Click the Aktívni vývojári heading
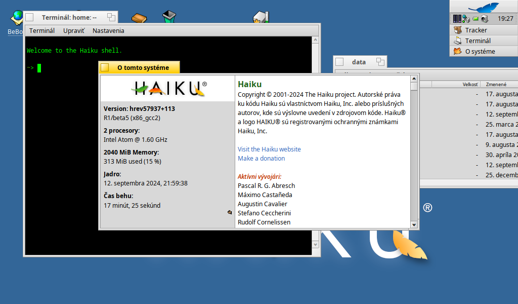The width and height of the screenshot is (518, 304). coord(260,177)
